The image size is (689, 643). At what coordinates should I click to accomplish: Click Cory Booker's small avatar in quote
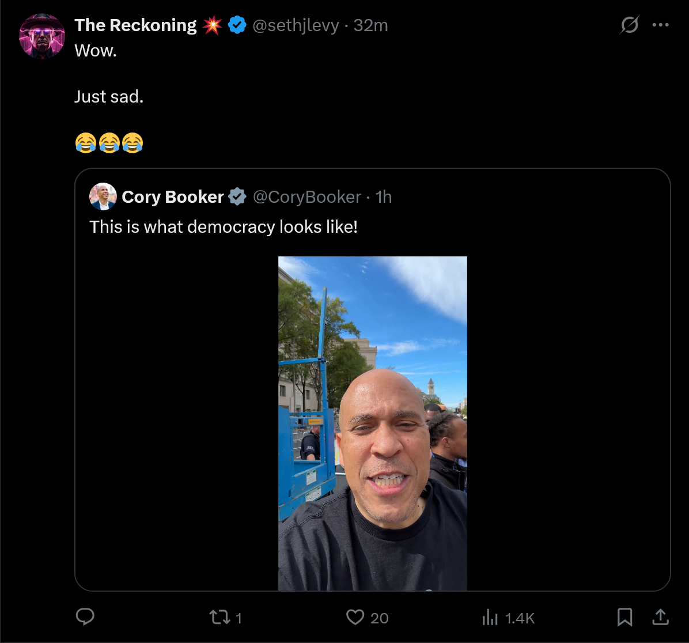coord(103,197)
